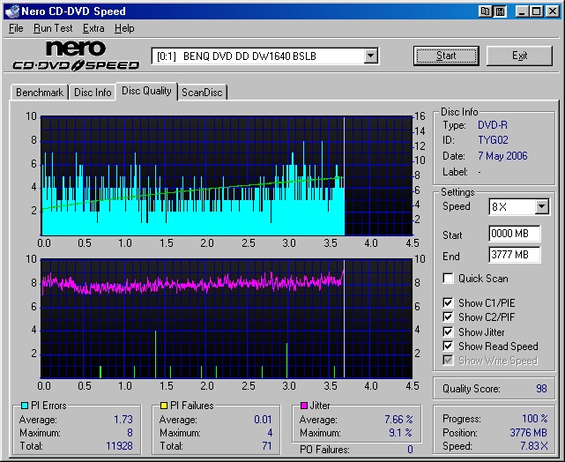
Task: Close the Nero CD-DVD Speed window
Action: [552, 11]
